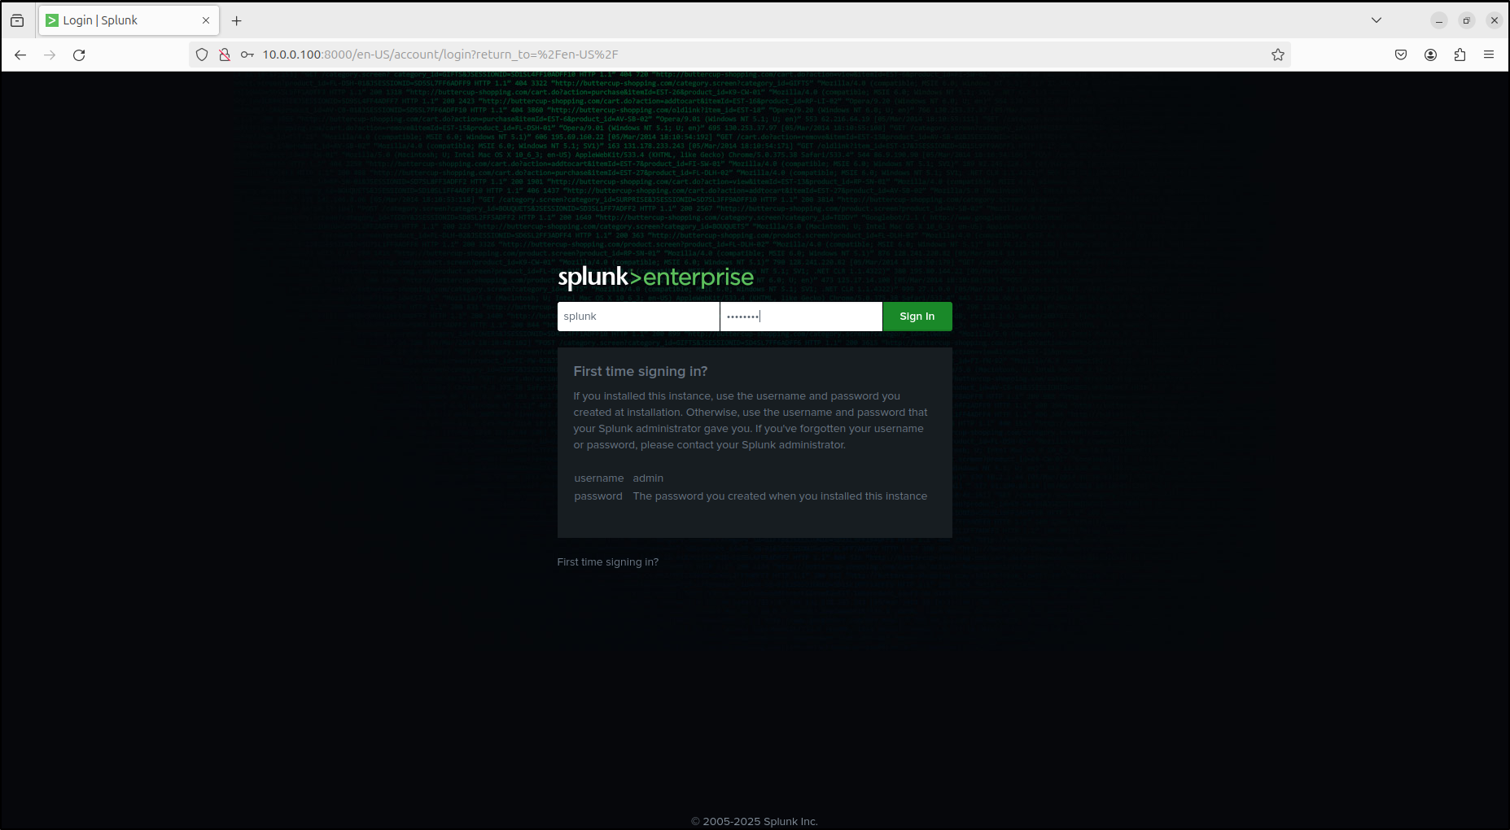This screenshot has width=1510, height=830.
Task: Click the green Sign In button
Action: (917, 317)
